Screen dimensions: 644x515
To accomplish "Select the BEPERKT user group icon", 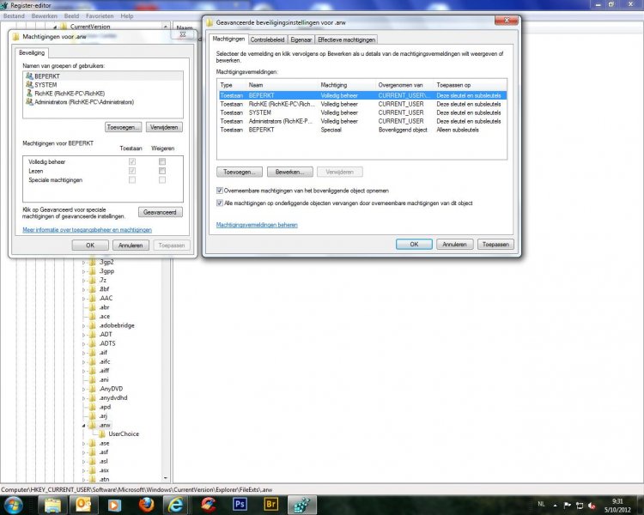I will click(29, 76).
